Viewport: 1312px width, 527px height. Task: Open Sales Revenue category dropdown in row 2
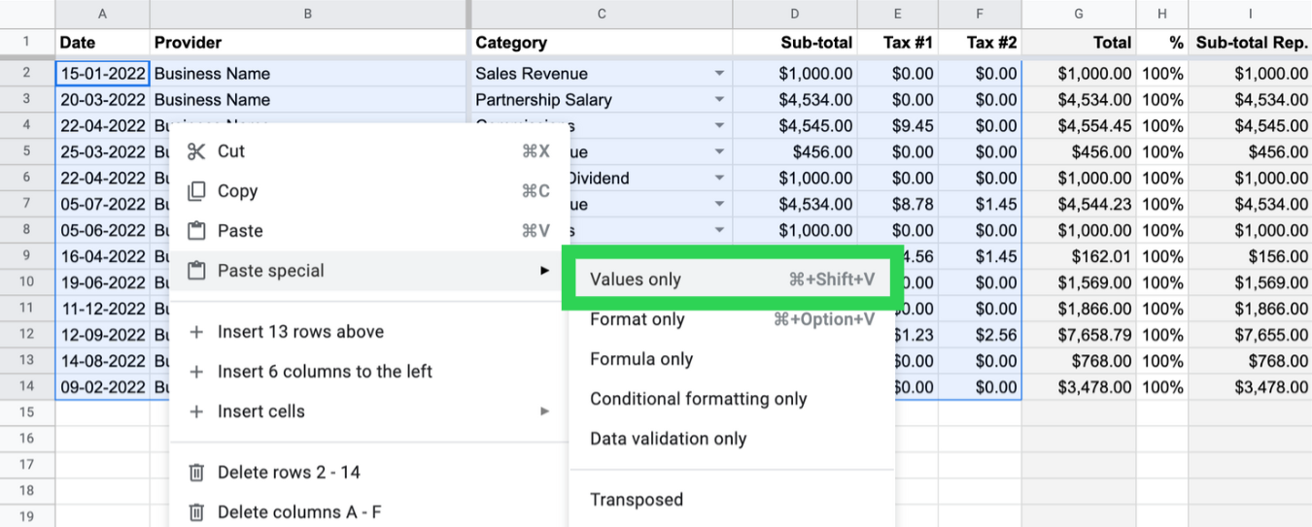click(x=719, y=74)
